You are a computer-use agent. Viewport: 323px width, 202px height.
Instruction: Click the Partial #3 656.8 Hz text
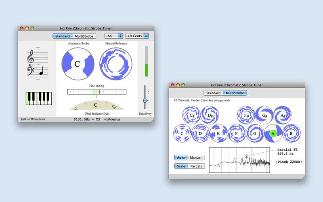pos(287,152)
